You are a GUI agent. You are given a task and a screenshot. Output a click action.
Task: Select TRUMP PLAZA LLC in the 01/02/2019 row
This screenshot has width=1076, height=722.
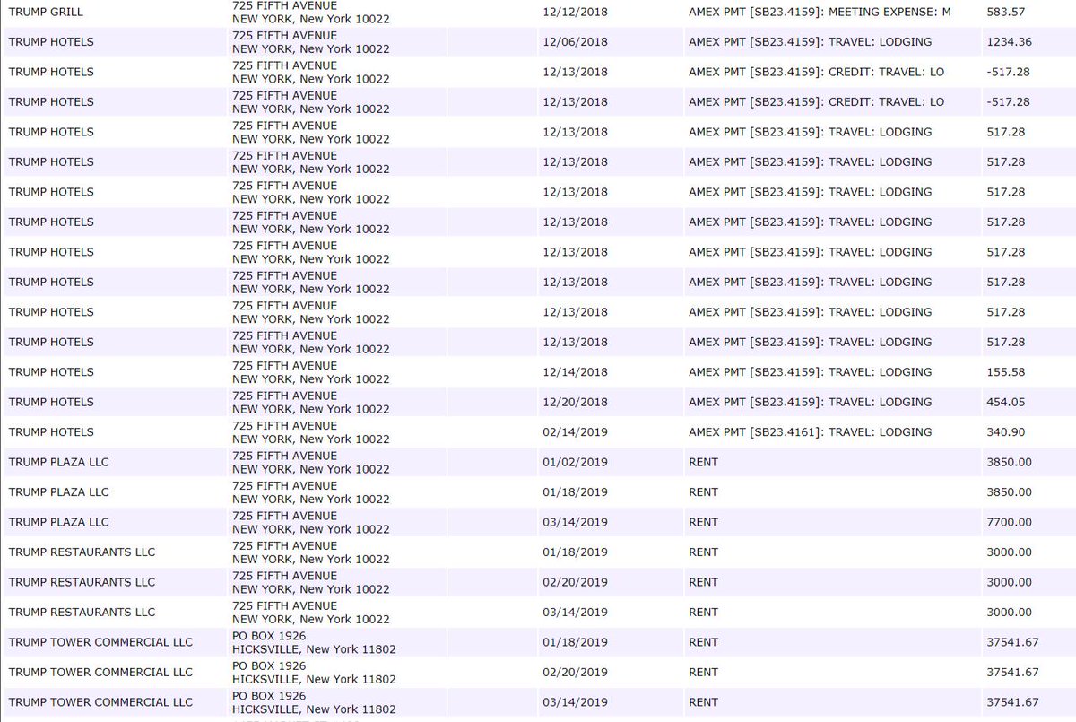(x=58, y=463)
